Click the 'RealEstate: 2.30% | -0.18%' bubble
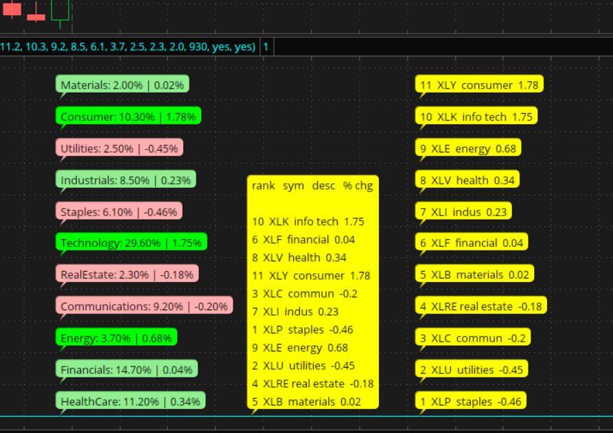The image size is (613, 433). pyautogui.click(x=127, y=274)
